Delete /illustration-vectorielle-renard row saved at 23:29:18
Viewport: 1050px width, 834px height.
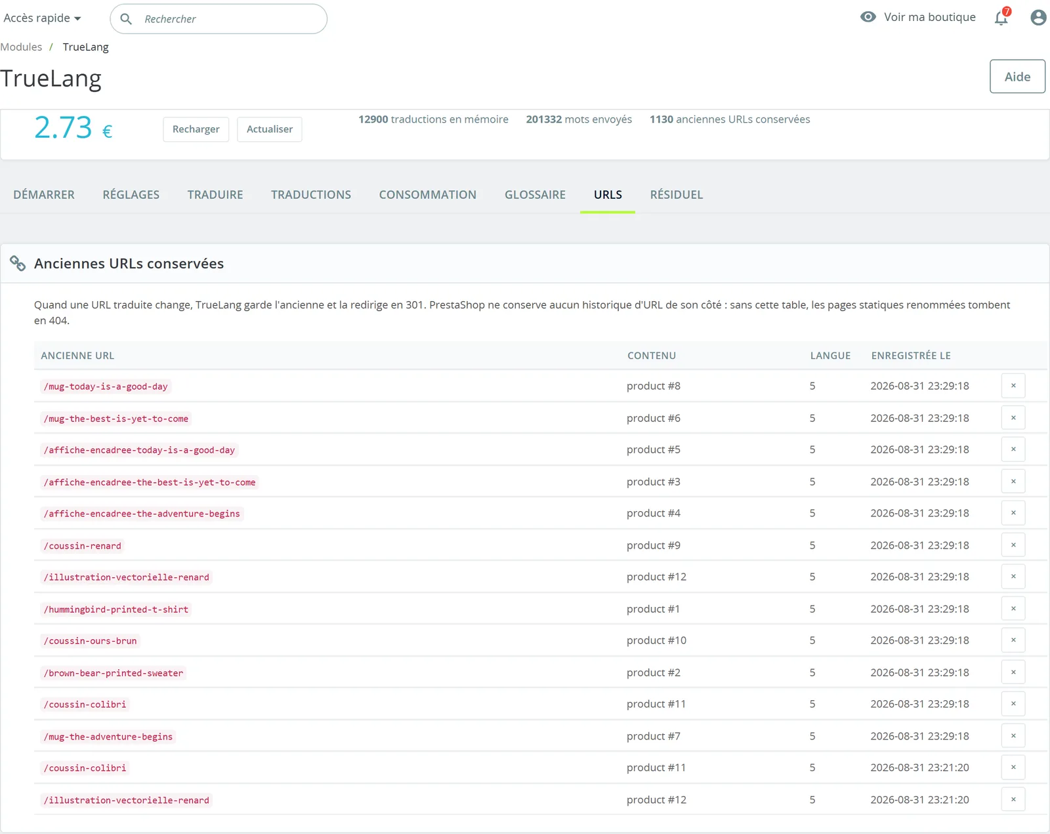(x=1013, y=577)
